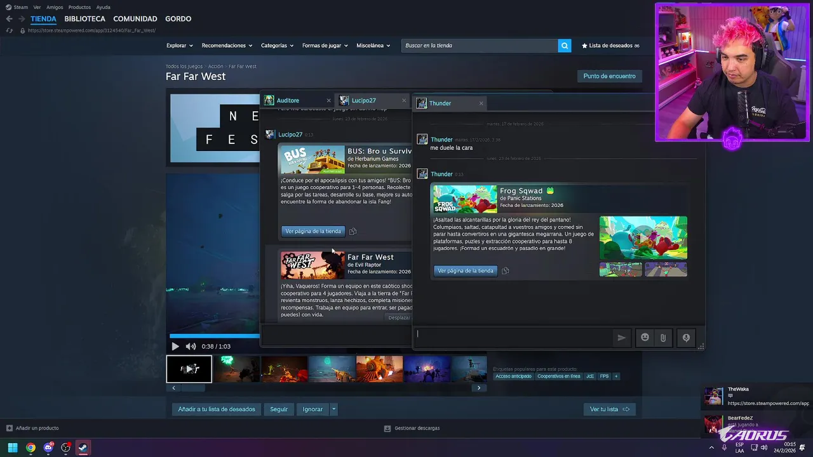Attach a file in Thunder chat

point(662,338)
